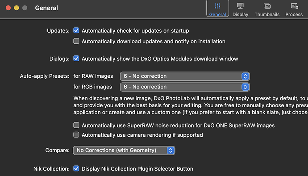Click the 'Compare:' label
This screenshot has height=176, width=308.
(x=57, y=151)
